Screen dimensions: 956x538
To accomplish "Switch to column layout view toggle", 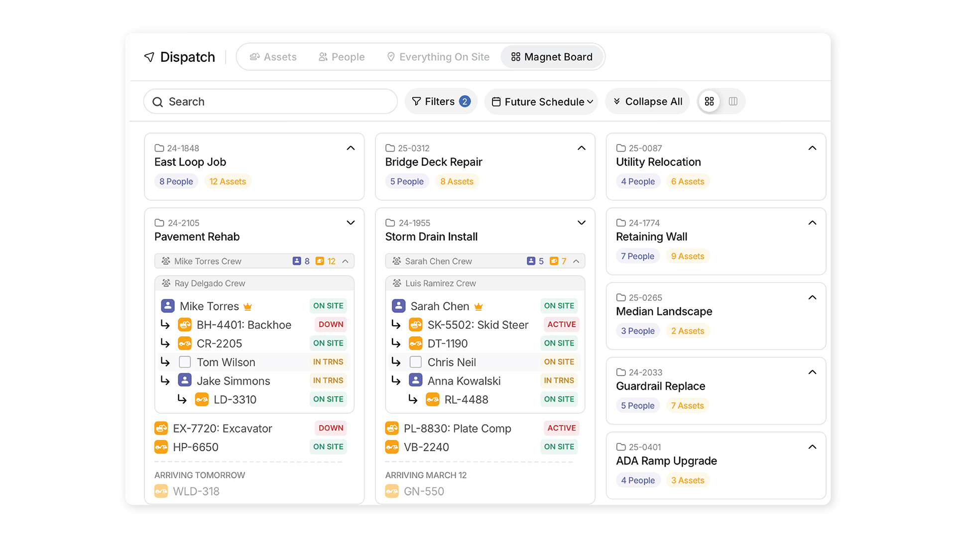I will (733, 102).
